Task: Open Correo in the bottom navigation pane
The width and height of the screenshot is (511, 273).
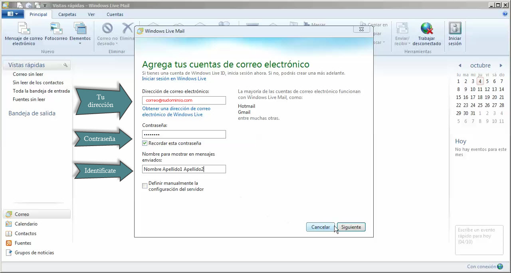Action: pos(37,214)
